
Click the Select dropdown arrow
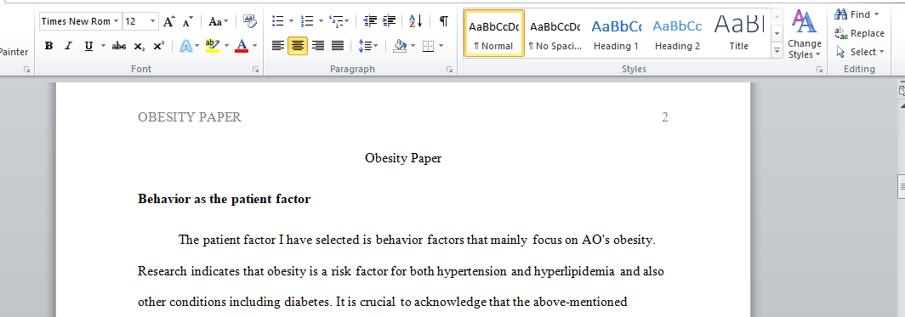[881, 52]
